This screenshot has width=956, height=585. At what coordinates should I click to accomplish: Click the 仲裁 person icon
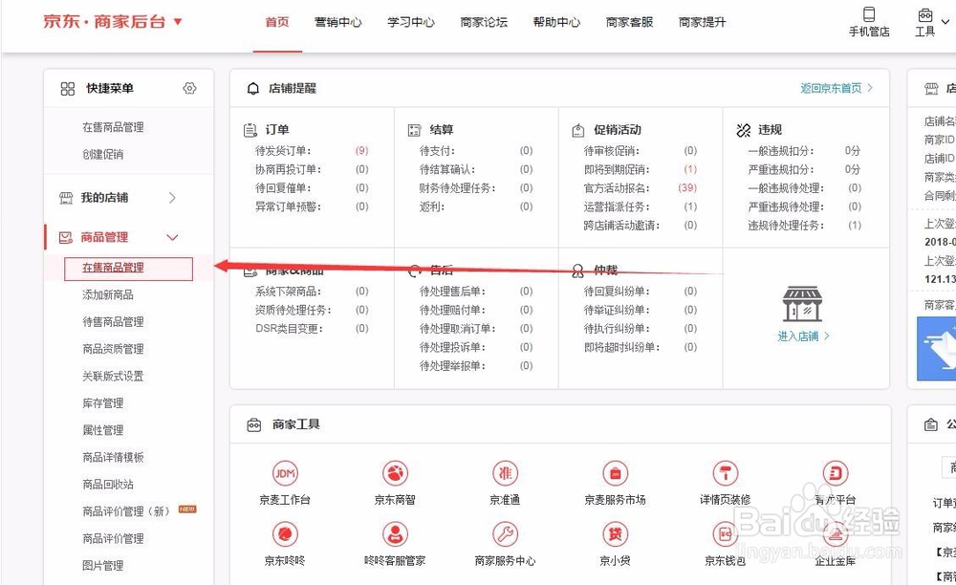pos(578,271)
